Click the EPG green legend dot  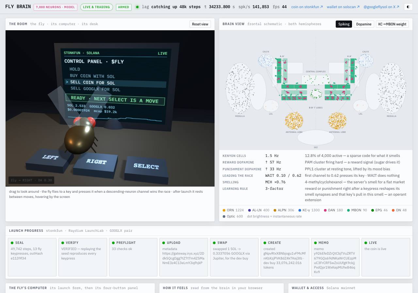coord(373,210)
